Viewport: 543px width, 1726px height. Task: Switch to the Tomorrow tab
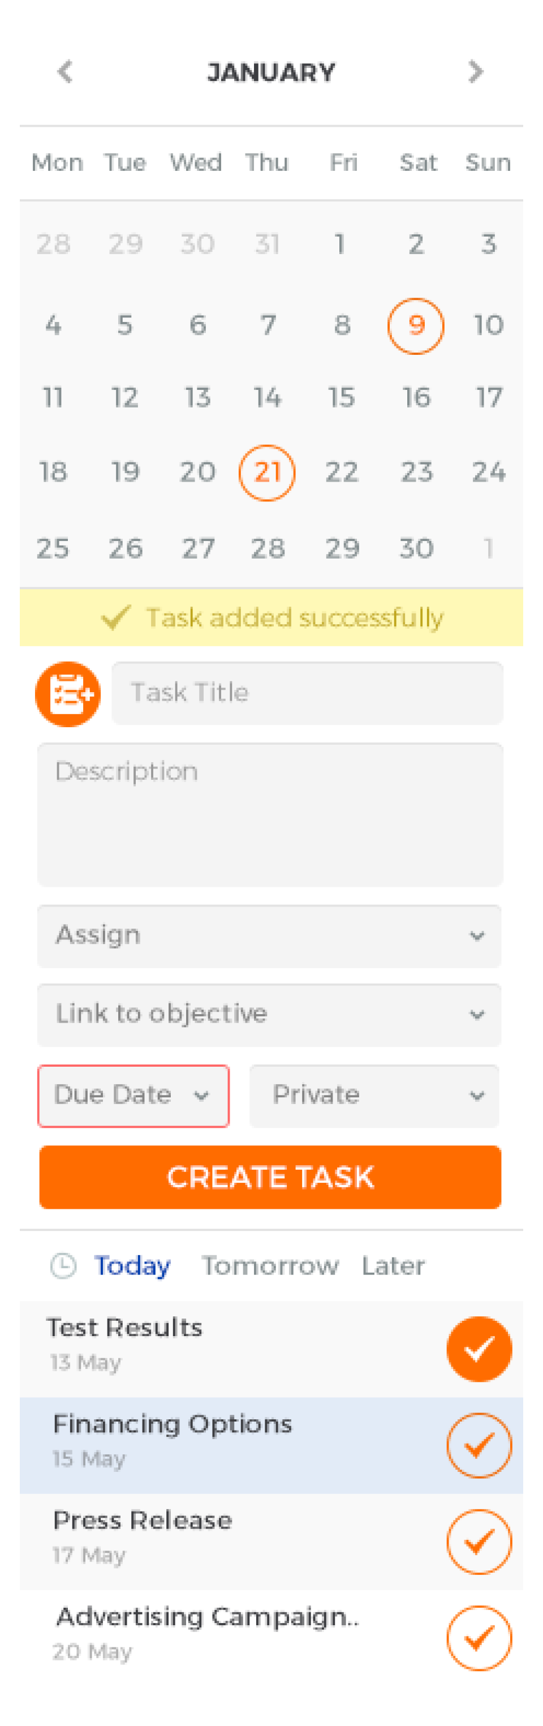point(270,1266)
